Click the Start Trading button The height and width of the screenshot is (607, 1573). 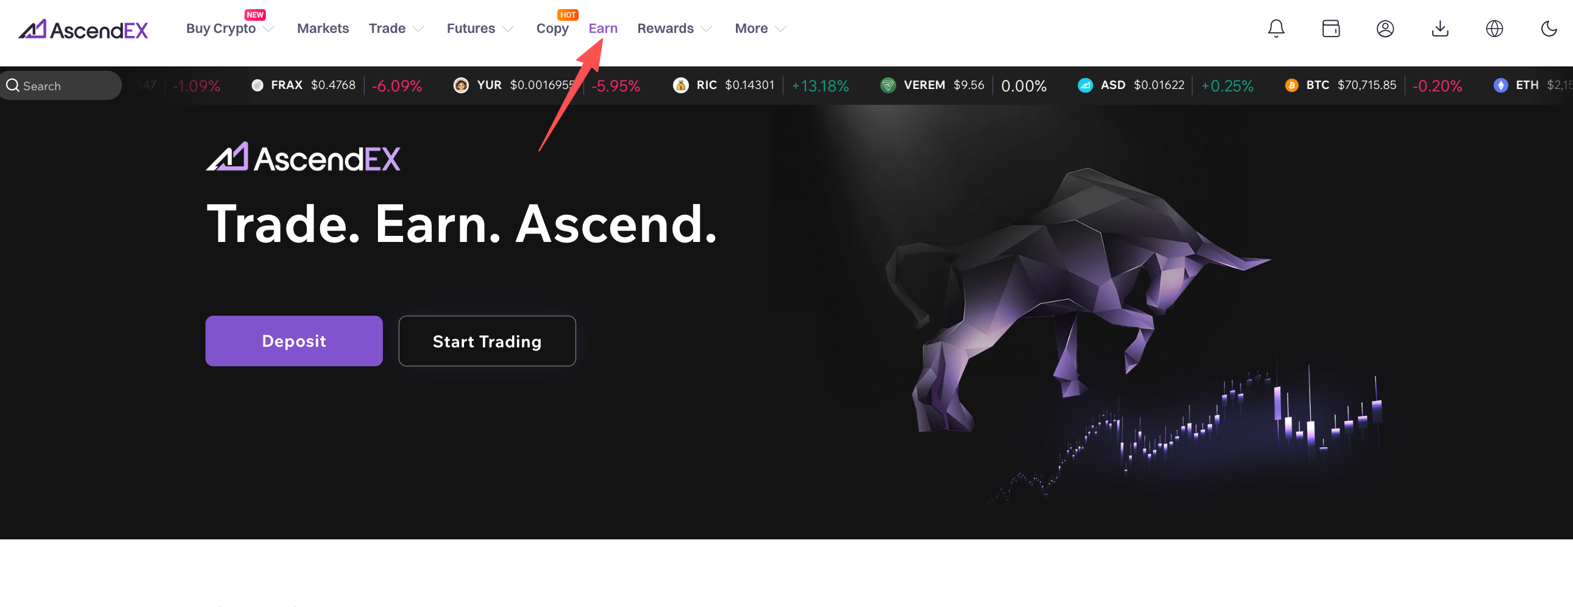pyautogui.click(x=487, y=341)
